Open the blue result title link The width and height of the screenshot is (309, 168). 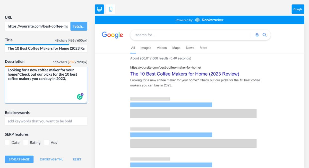185,74
